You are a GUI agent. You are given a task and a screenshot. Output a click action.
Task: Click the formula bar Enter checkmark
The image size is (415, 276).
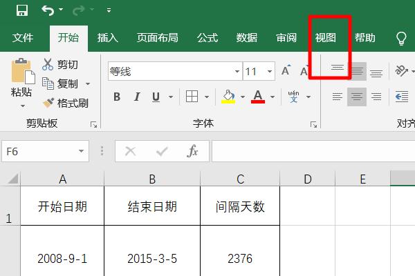pyautogui.click(x=162, y=151)
